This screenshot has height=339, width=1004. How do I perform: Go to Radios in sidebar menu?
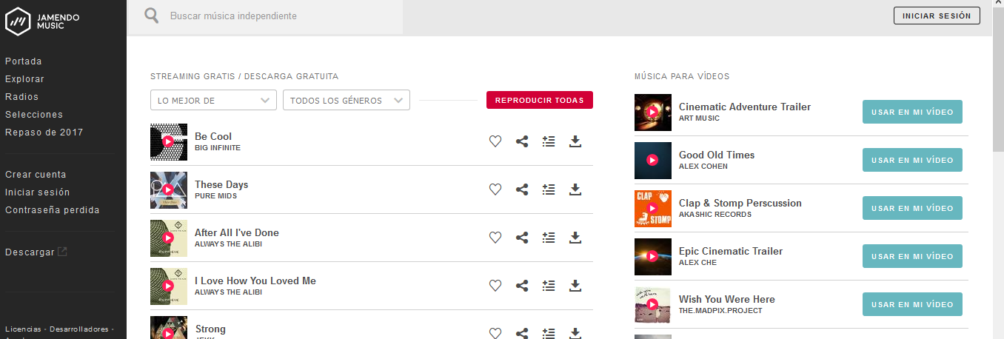coord(21,97)
